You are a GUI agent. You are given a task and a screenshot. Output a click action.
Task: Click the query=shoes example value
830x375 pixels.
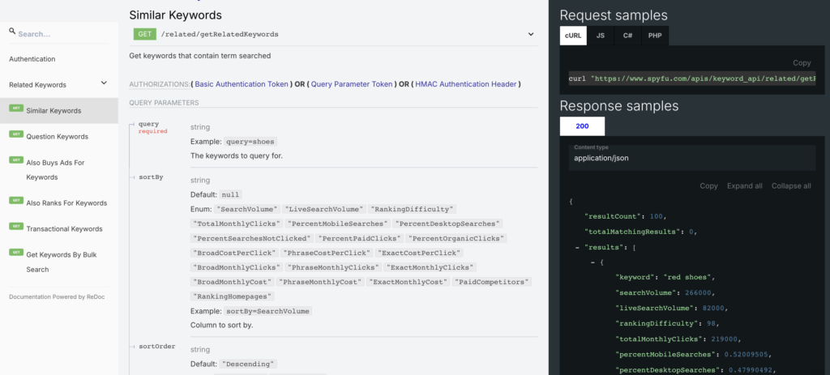[250, 142]
